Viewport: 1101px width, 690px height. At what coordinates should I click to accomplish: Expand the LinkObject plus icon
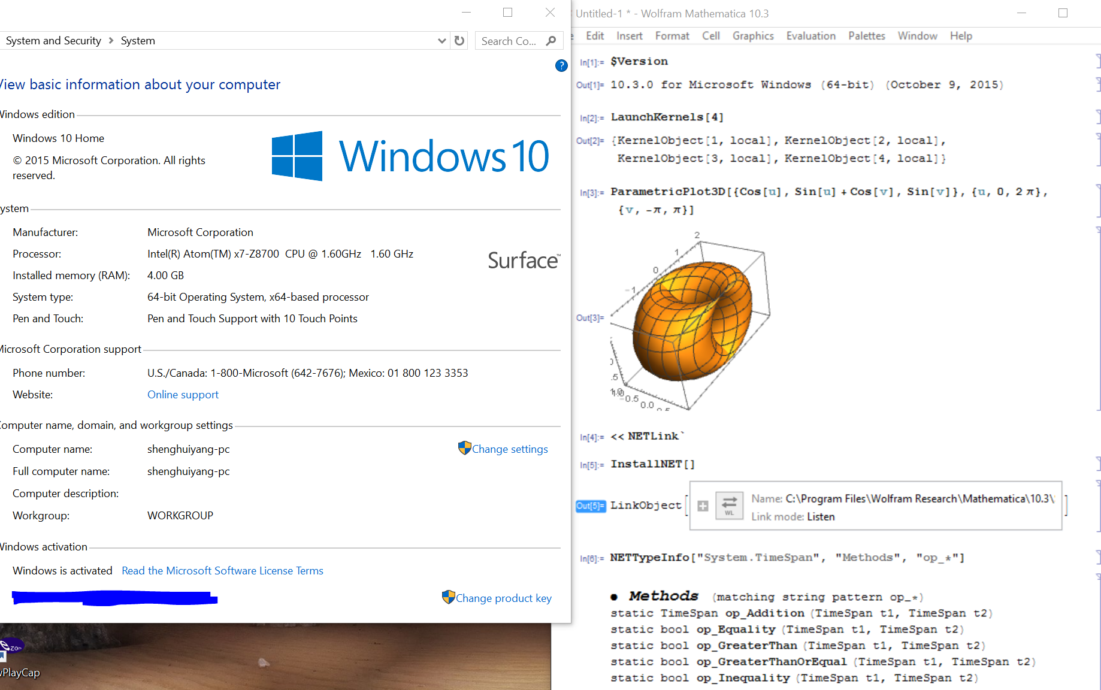point(703,506)
